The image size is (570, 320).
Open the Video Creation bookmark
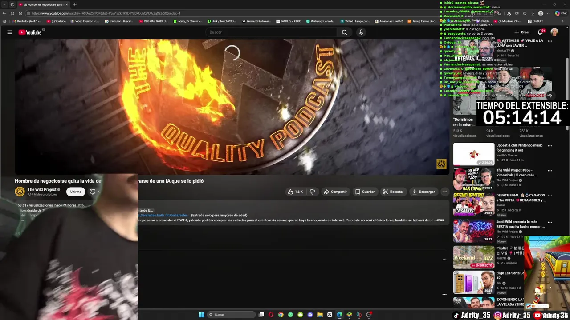pyautogui.click(x=84, y=21)
